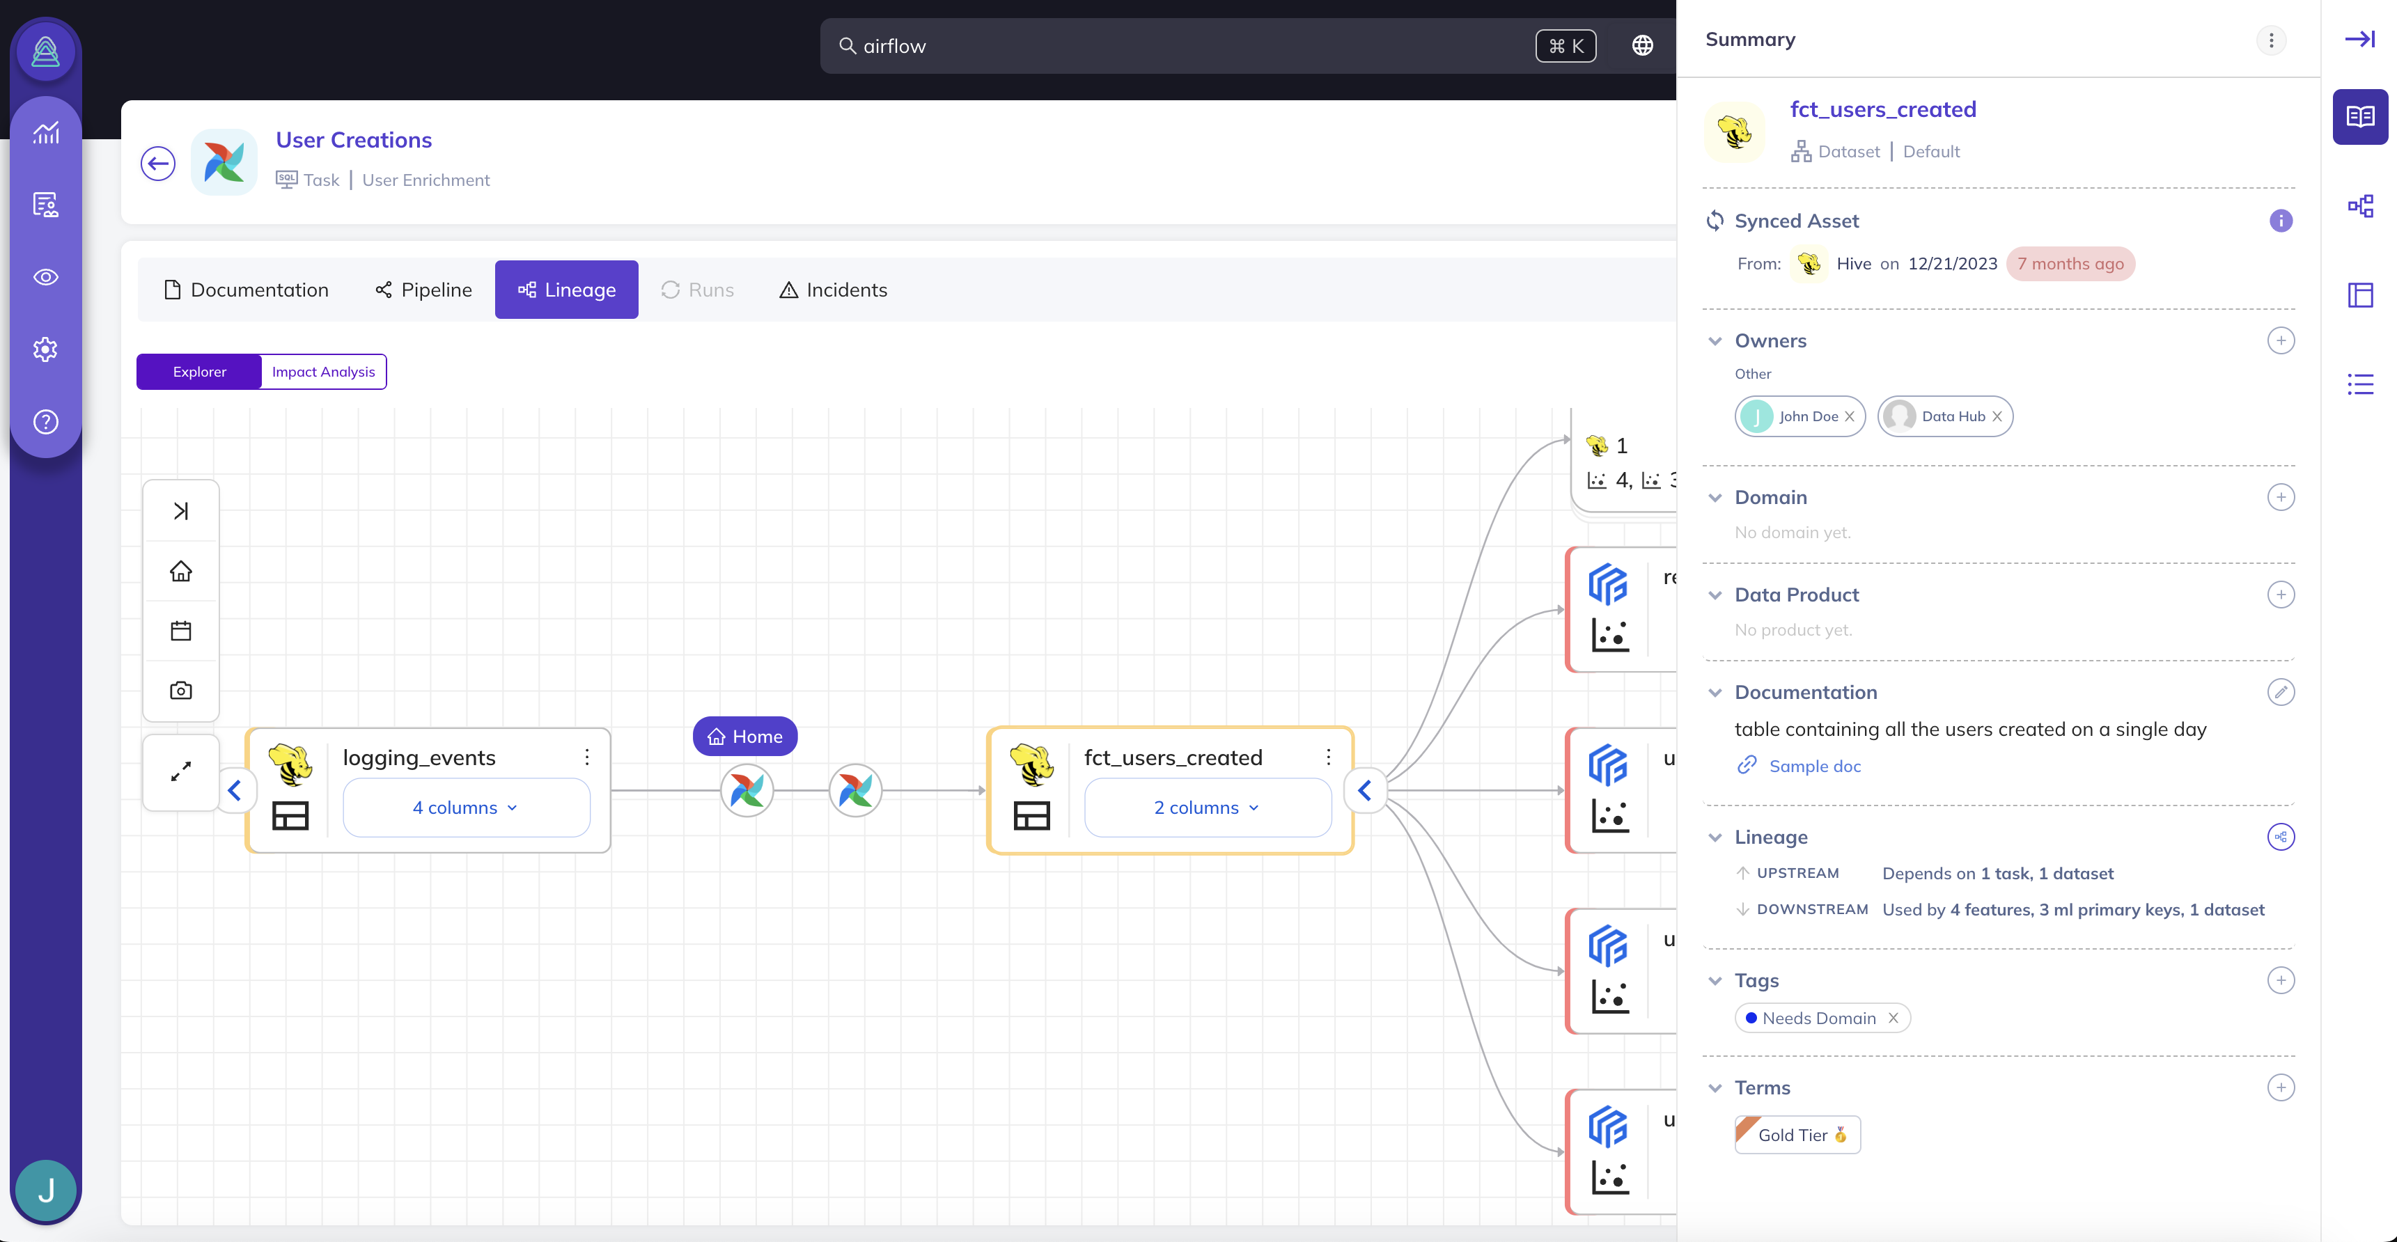This screenshot has height=1242, width=2397.
Task: Open the Incidents tab
Action: [833, 290]
